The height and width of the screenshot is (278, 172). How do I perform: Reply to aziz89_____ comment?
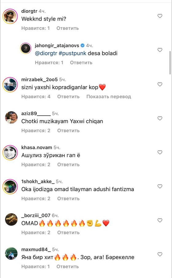tap(68, 131)
